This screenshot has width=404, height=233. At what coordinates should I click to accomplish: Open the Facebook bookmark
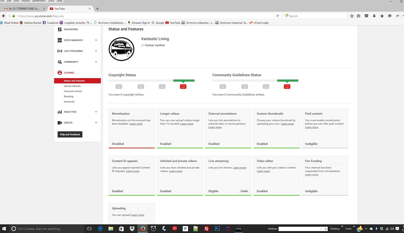coord(50,23)
